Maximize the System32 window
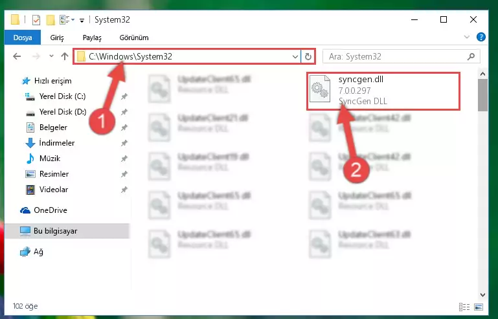This screenshot has width=498, height=319. click(444, 19)
